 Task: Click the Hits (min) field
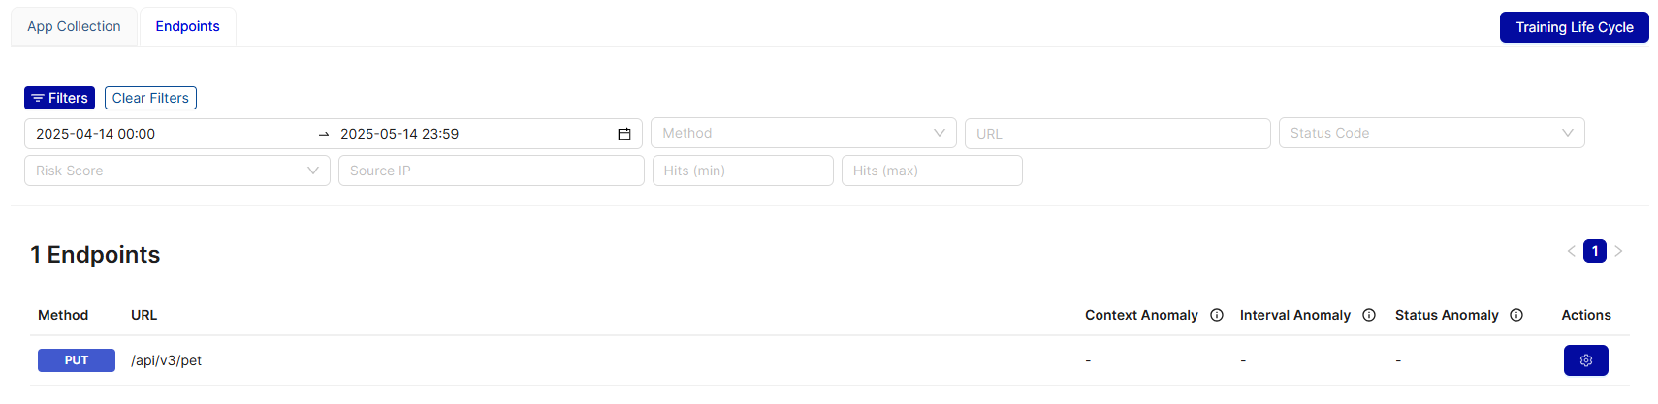[742, 171]
